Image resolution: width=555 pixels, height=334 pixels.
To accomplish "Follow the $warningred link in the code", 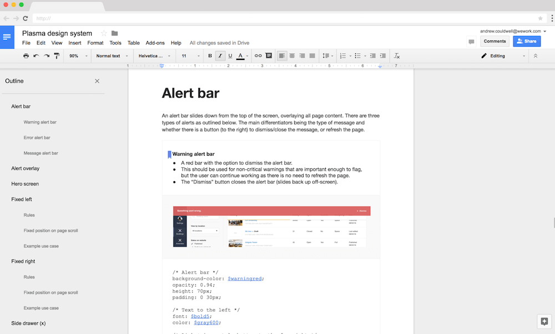I will (x=245, y=279).
